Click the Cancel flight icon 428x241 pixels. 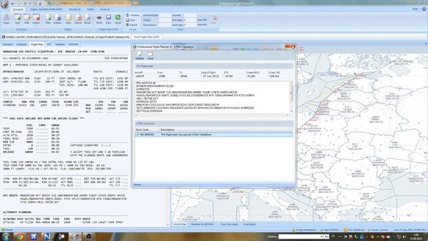(78, 19)
